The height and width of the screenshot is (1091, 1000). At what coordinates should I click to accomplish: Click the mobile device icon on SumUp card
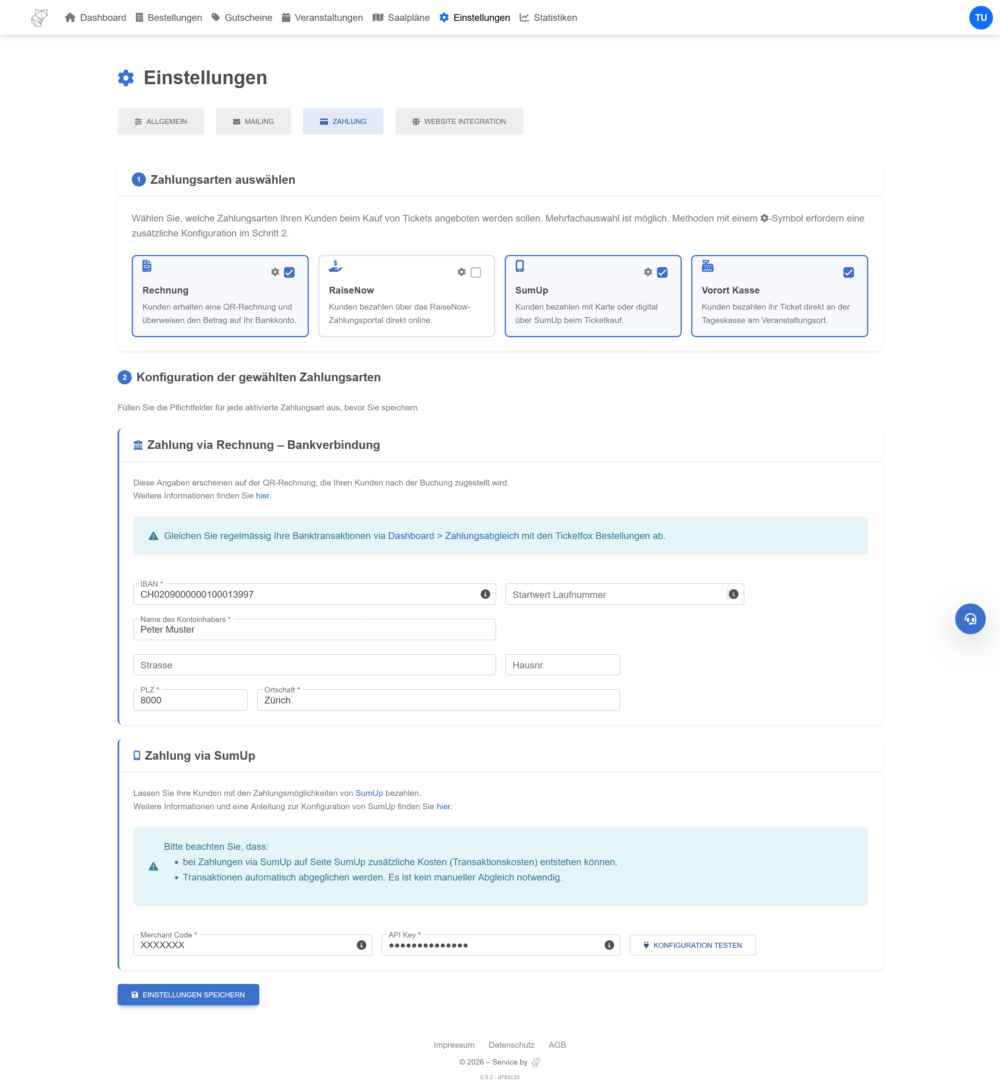(520, 266)
